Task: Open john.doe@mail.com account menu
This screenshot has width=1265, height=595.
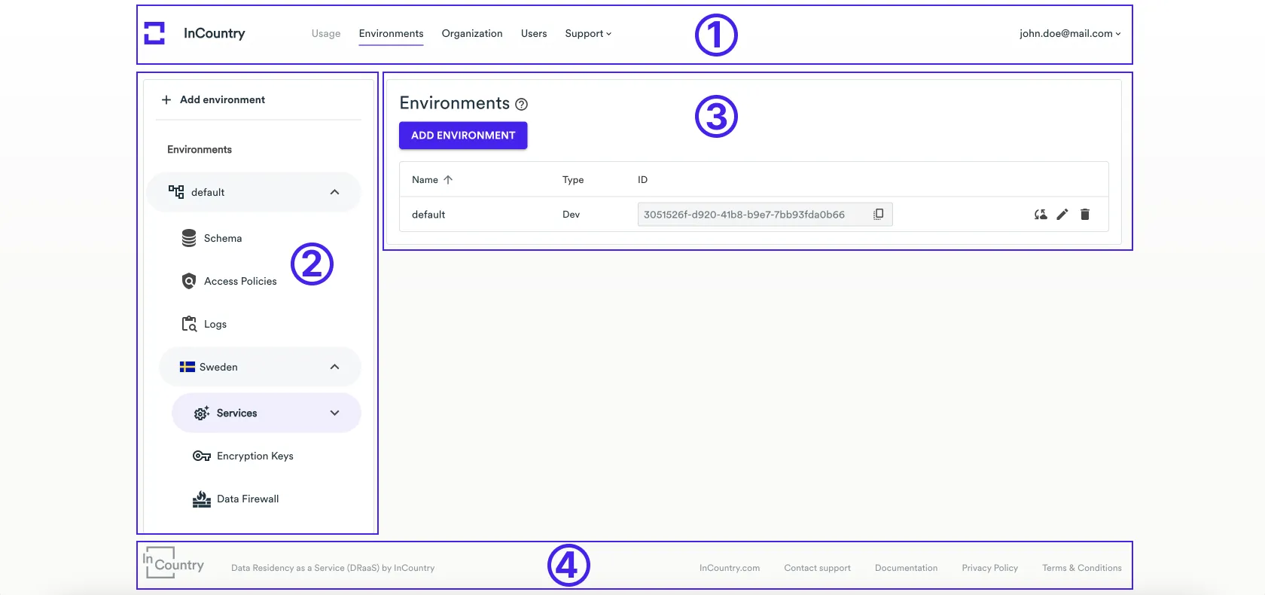Action: (1069, 33)
